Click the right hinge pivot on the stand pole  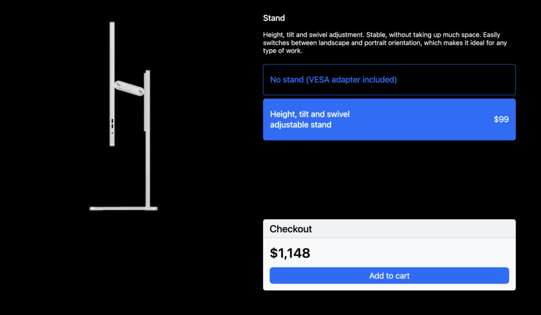(141, 91)
